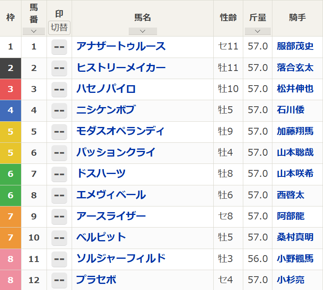
Task: Set mark for ドスハーツ row
Action: (x=59, y=174)
